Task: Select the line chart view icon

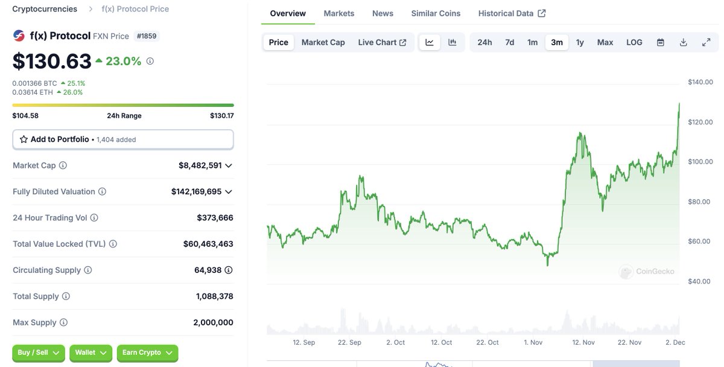Action: click(x=430, y=42)
